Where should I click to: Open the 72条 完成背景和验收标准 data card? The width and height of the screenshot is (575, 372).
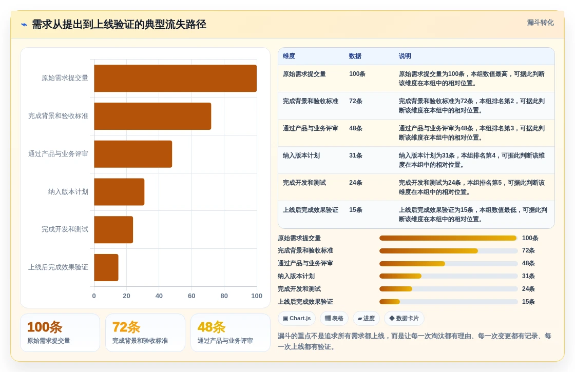click(145, 333)
